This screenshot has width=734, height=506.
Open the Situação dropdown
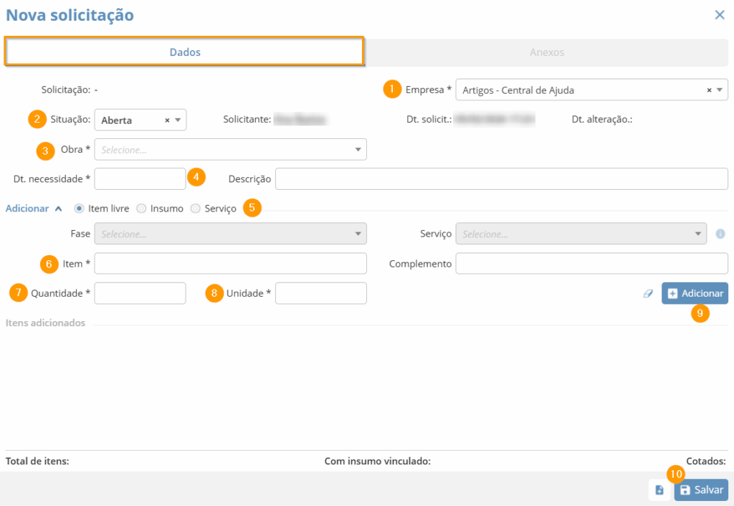point(178,120)
